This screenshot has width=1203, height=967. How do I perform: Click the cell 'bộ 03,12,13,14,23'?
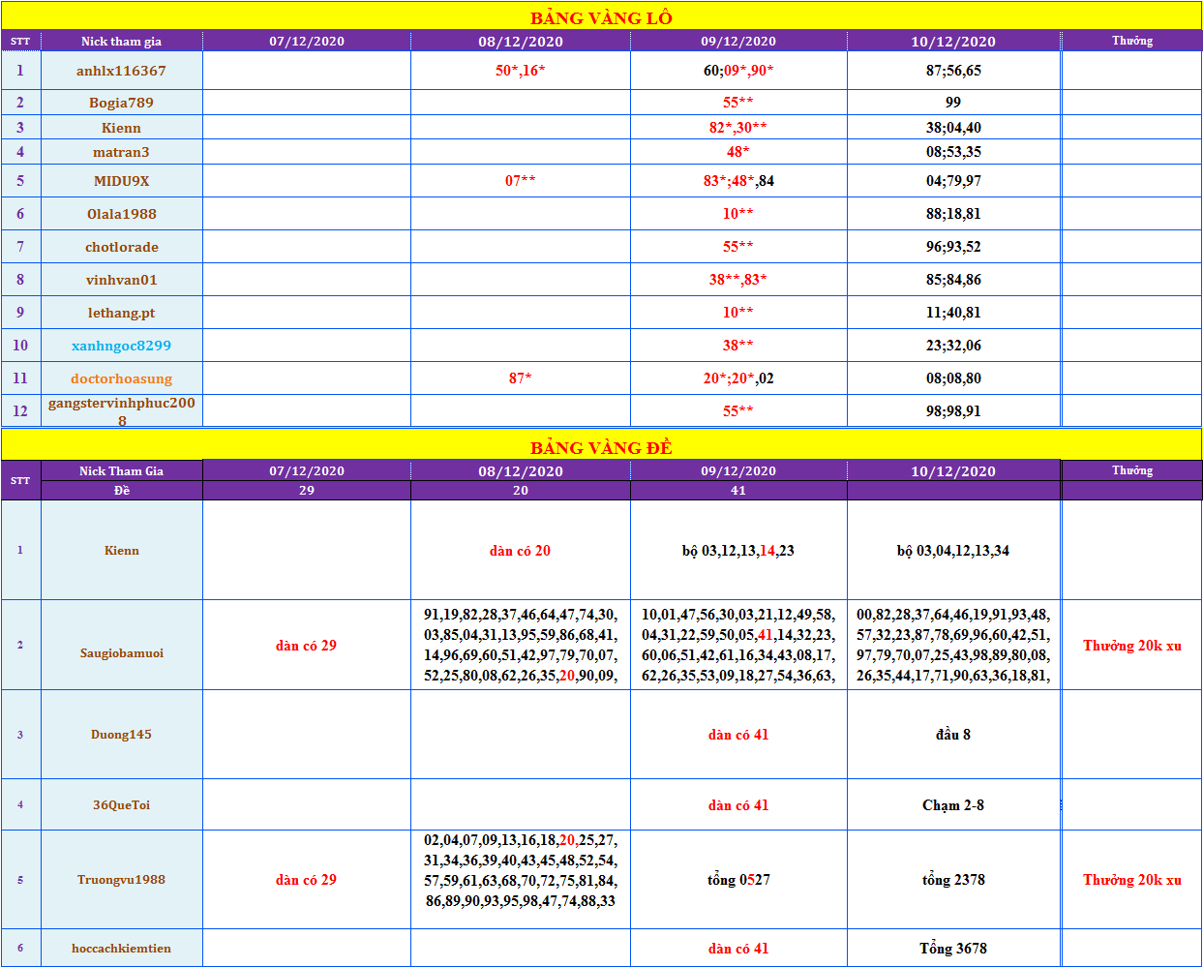(738, 551)
